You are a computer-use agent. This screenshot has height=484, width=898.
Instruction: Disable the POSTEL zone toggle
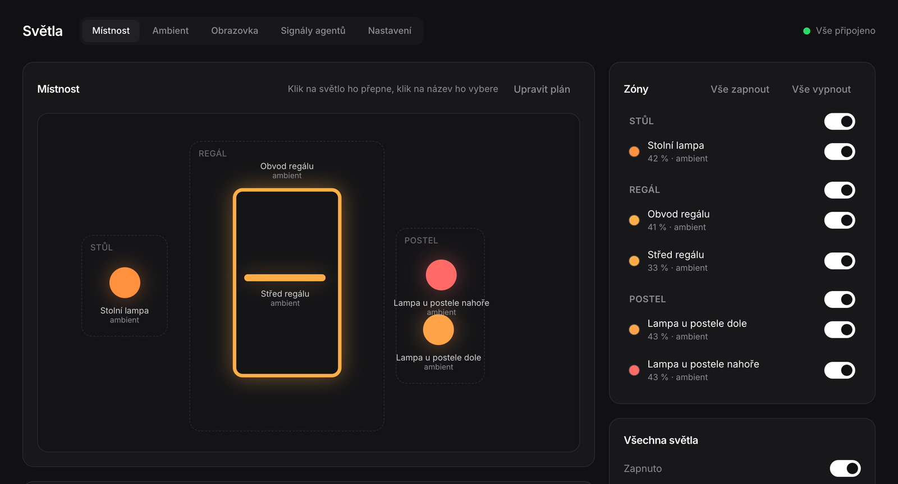coord(840,299)
